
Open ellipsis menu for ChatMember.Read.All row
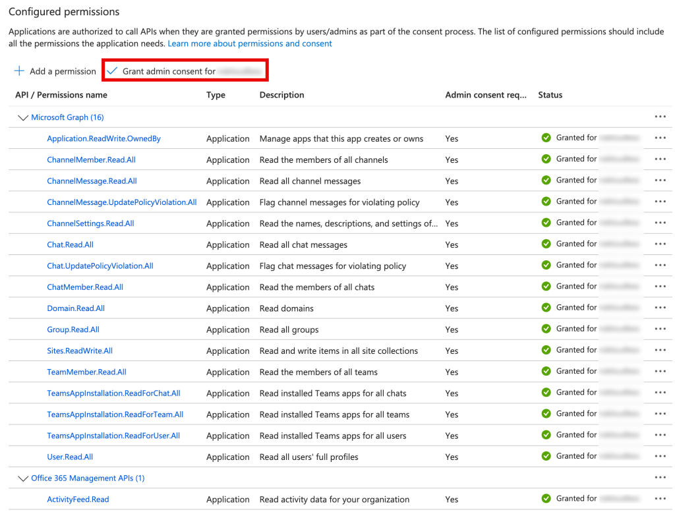tap(660, 286)
